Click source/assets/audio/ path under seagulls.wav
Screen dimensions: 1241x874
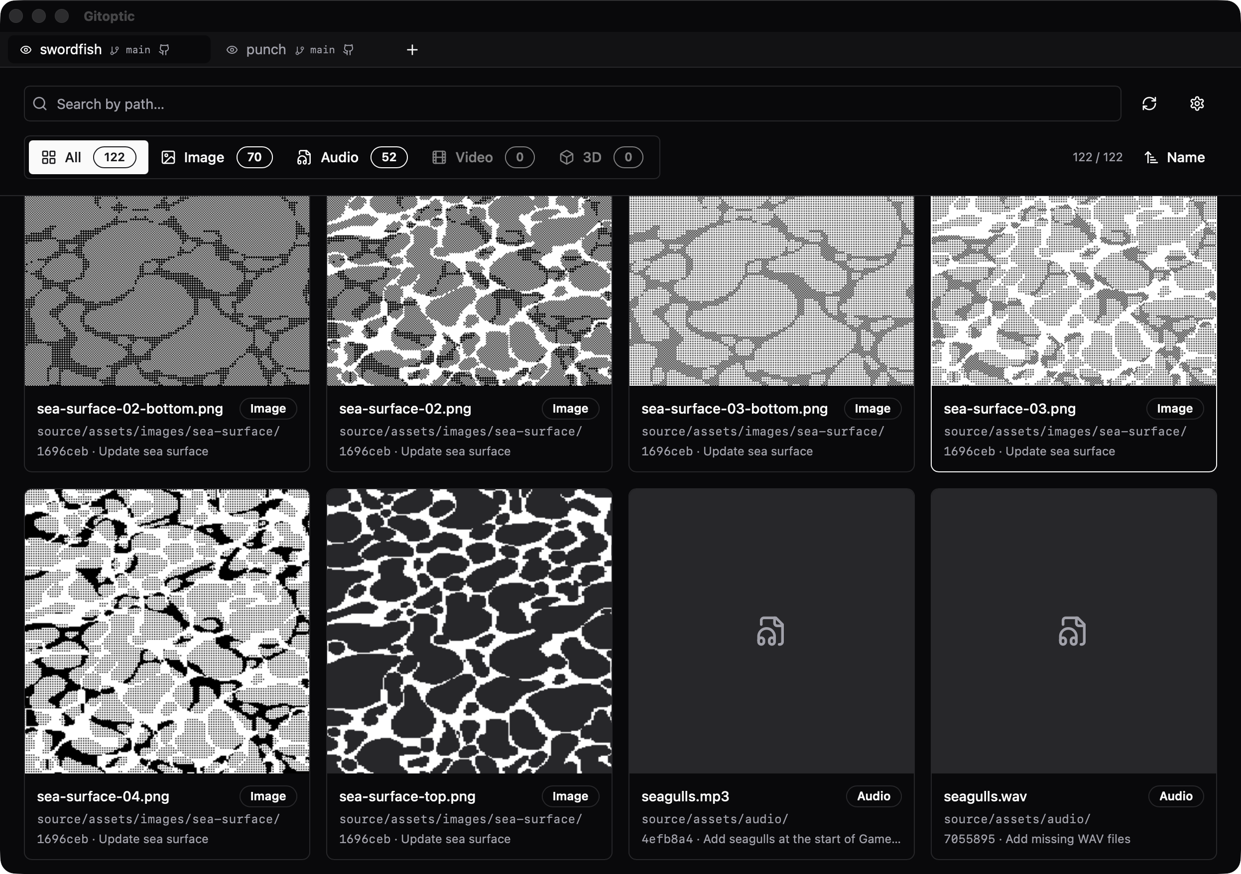pyautogui.click(x=1017, y=819)
